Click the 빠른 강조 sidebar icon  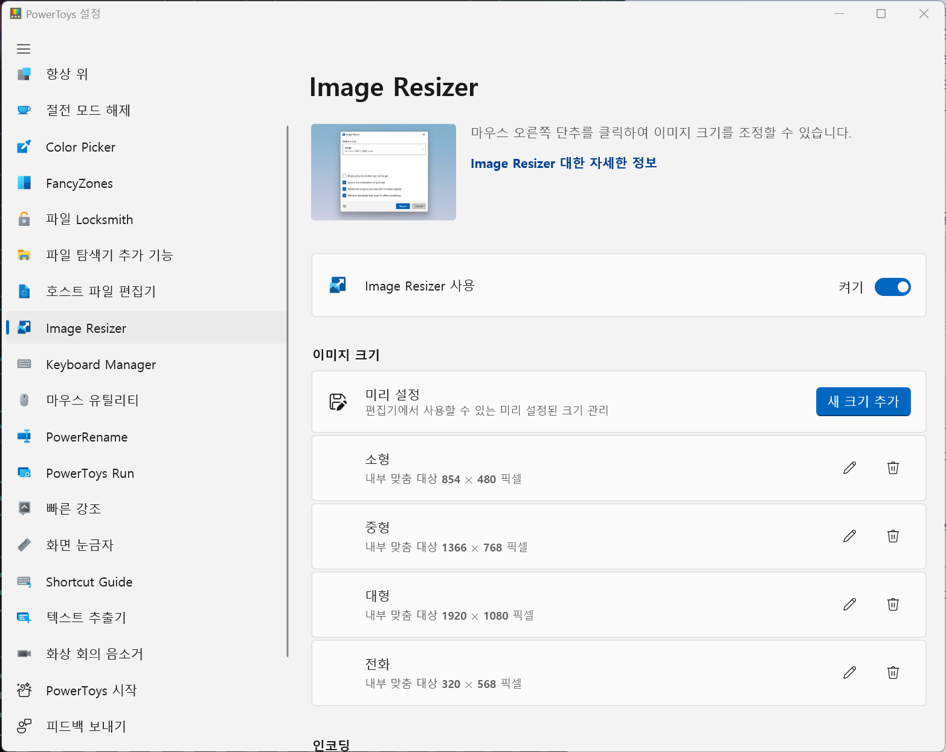pos(24,509)
